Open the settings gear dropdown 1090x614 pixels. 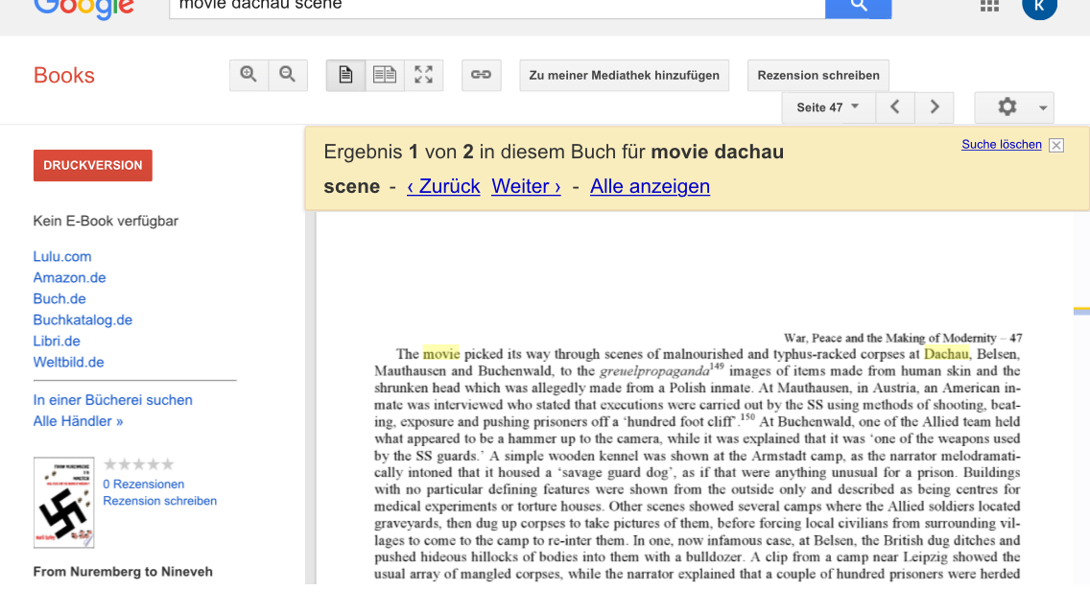coord(1013,107)
